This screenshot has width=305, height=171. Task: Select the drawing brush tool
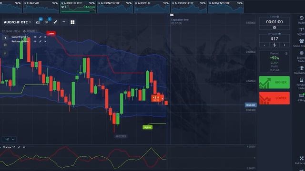pyautogui.click(x=55, y=22)
